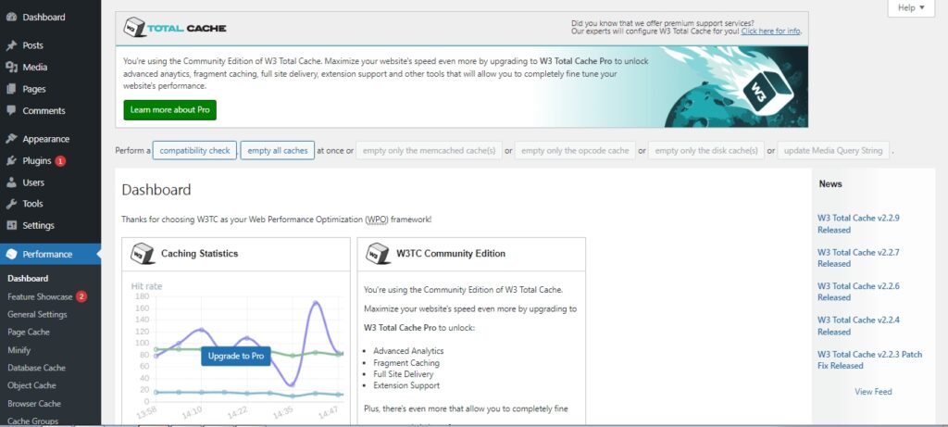Click empty only the disk cache(s)

(706, 151)
